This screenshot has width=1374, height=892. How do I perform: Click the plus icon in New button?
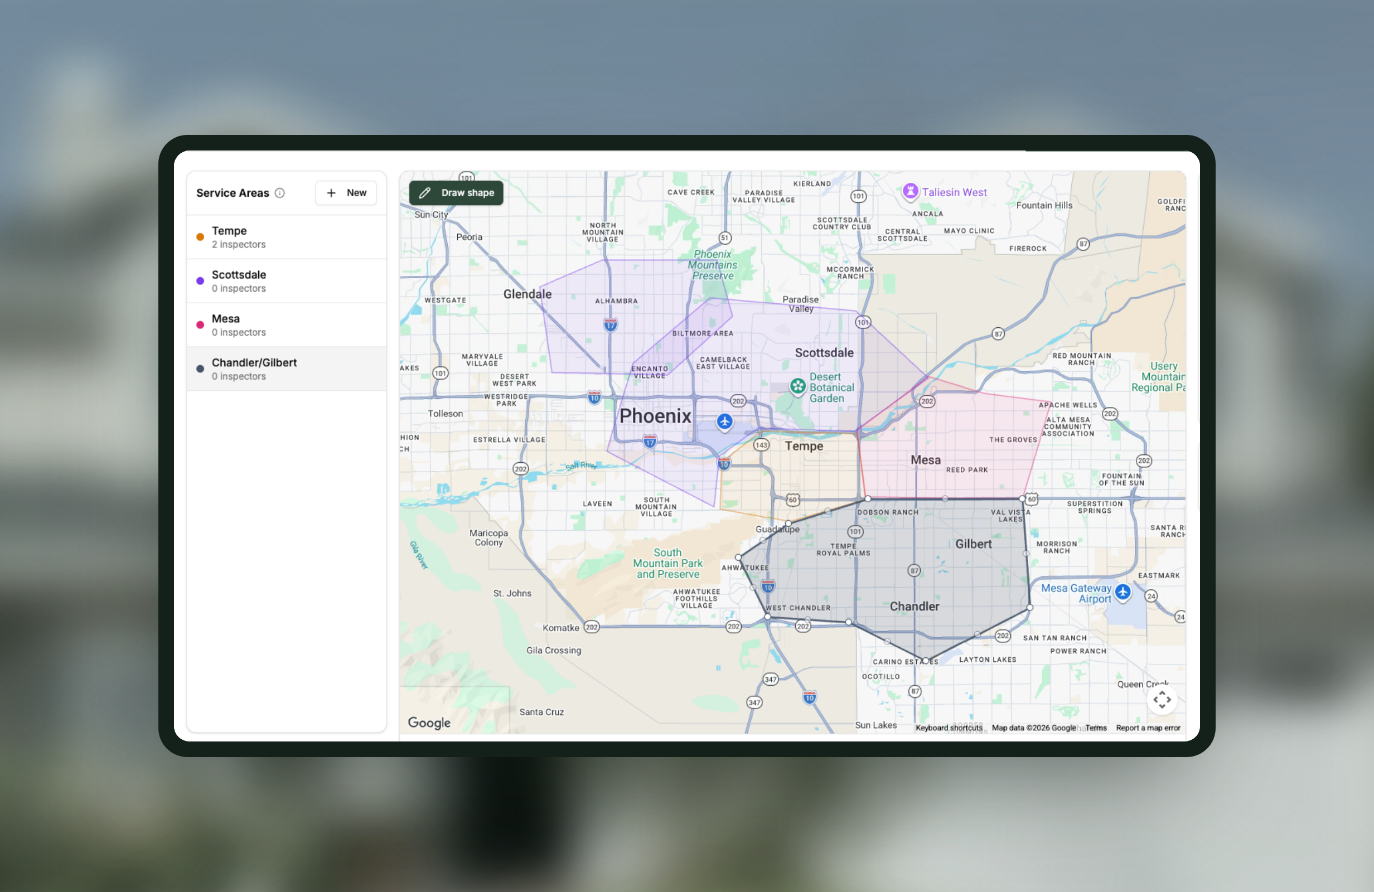(x=331, y=193)
